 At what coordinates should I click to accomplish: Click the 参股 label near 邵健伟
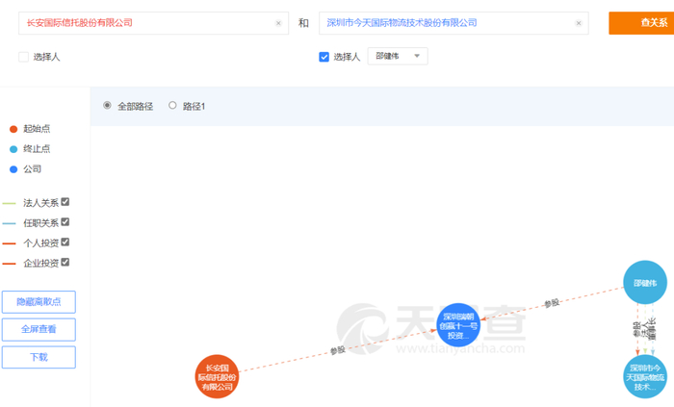point(552,303)
